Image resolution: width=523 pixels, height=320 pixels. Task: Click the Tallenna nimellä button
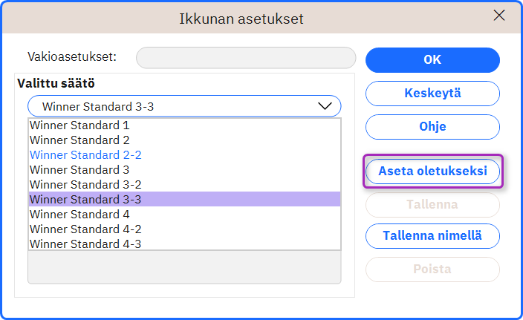432,236
